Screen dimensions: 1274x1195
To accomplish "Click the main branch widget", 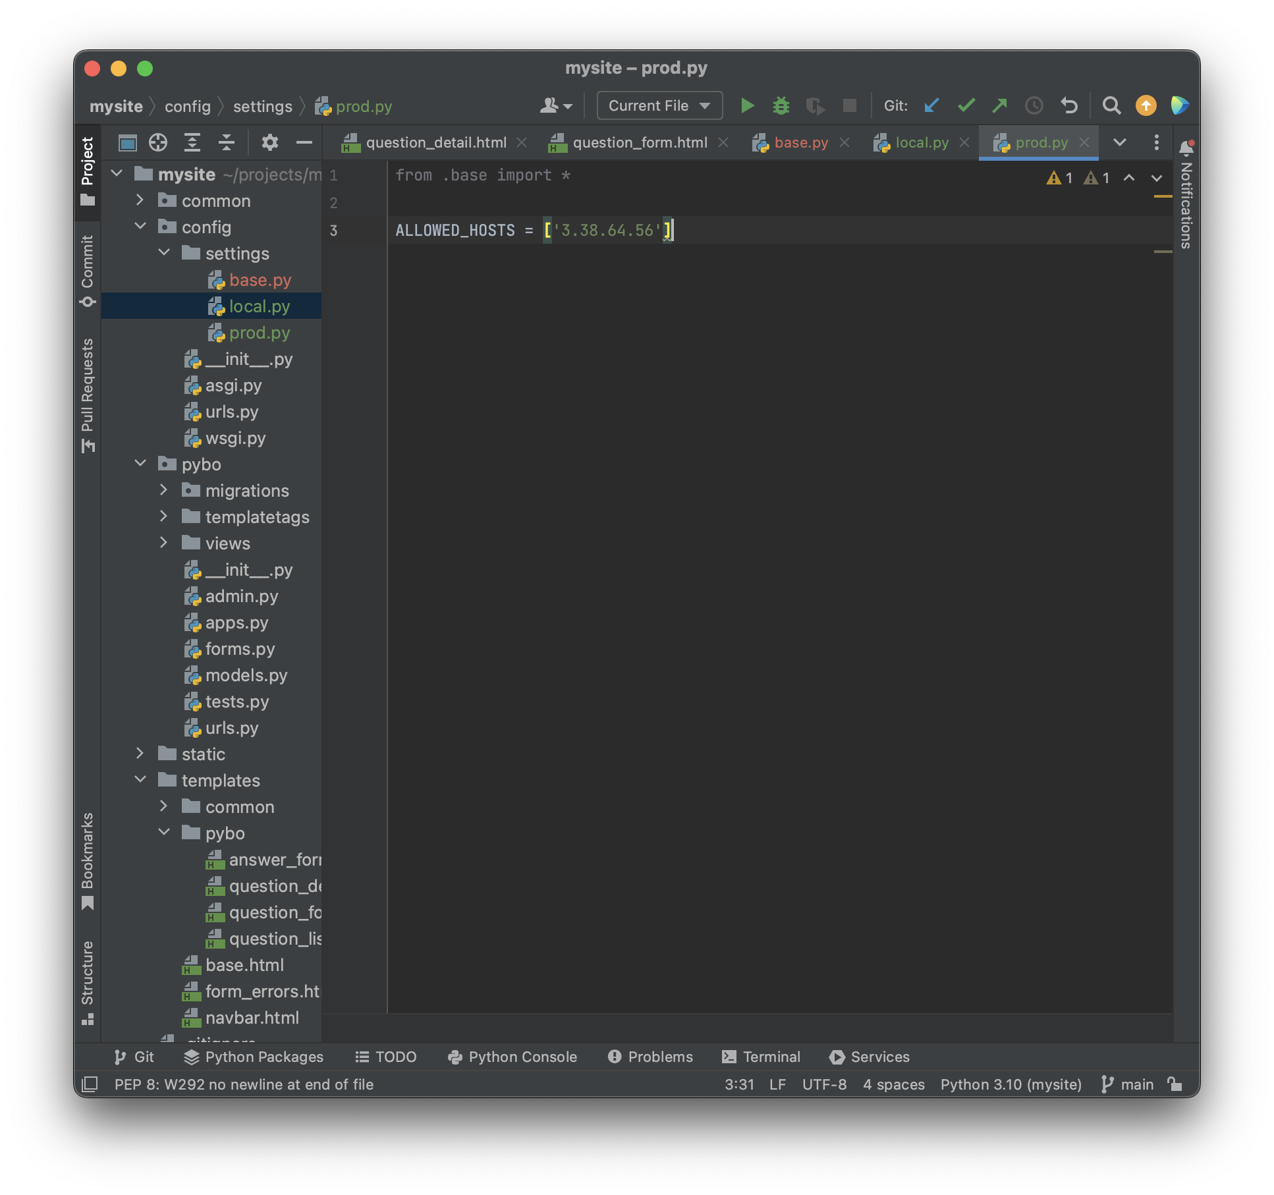I will point(1128,1084).
